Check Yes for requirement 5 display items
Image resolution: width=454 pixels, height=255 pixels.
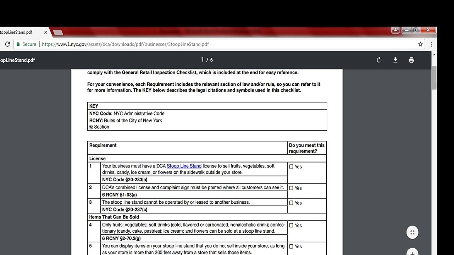291,246
